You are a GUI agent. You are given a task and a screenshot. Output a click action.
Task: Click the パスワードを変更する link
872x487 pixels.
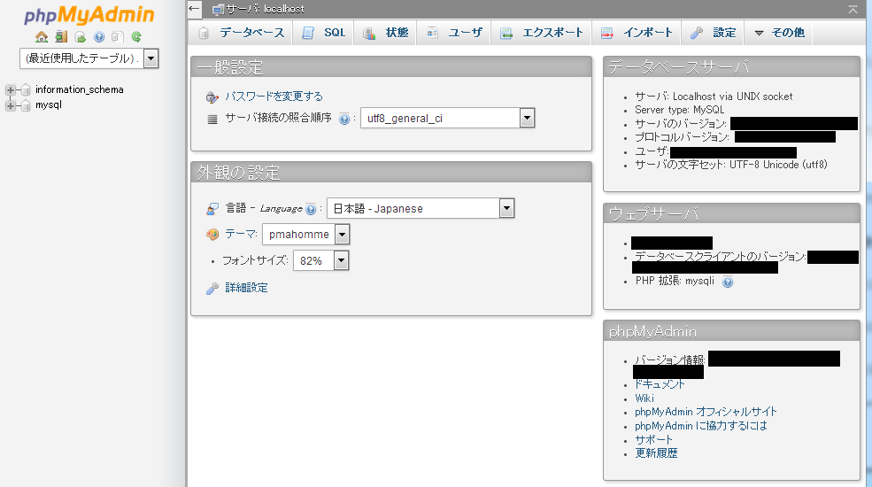(274, 97)
